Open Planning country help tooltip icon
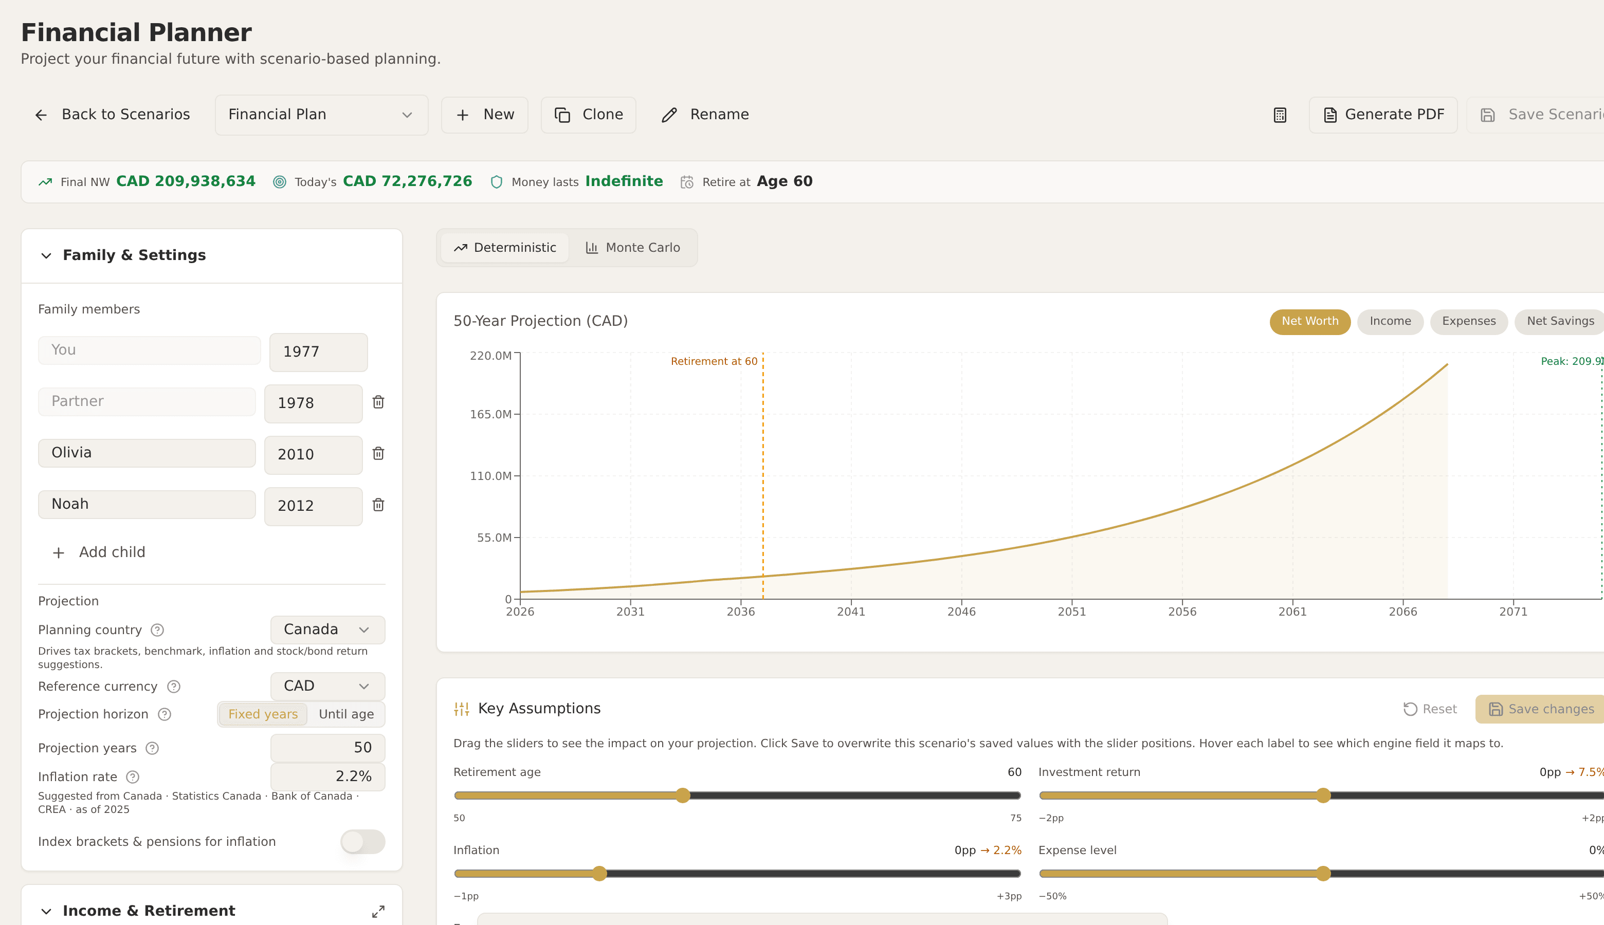 tap(158, 630)
